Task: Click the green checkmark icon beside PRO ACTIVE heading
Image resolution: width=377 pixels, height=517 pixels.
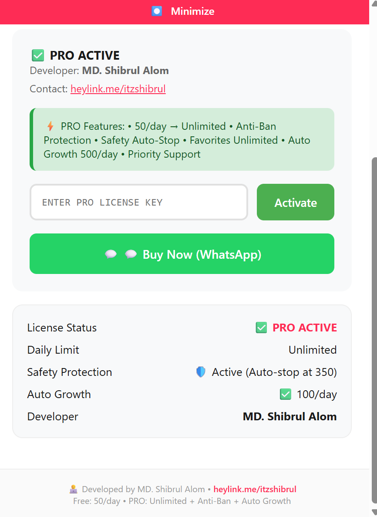Action: (x=38, y=55)
